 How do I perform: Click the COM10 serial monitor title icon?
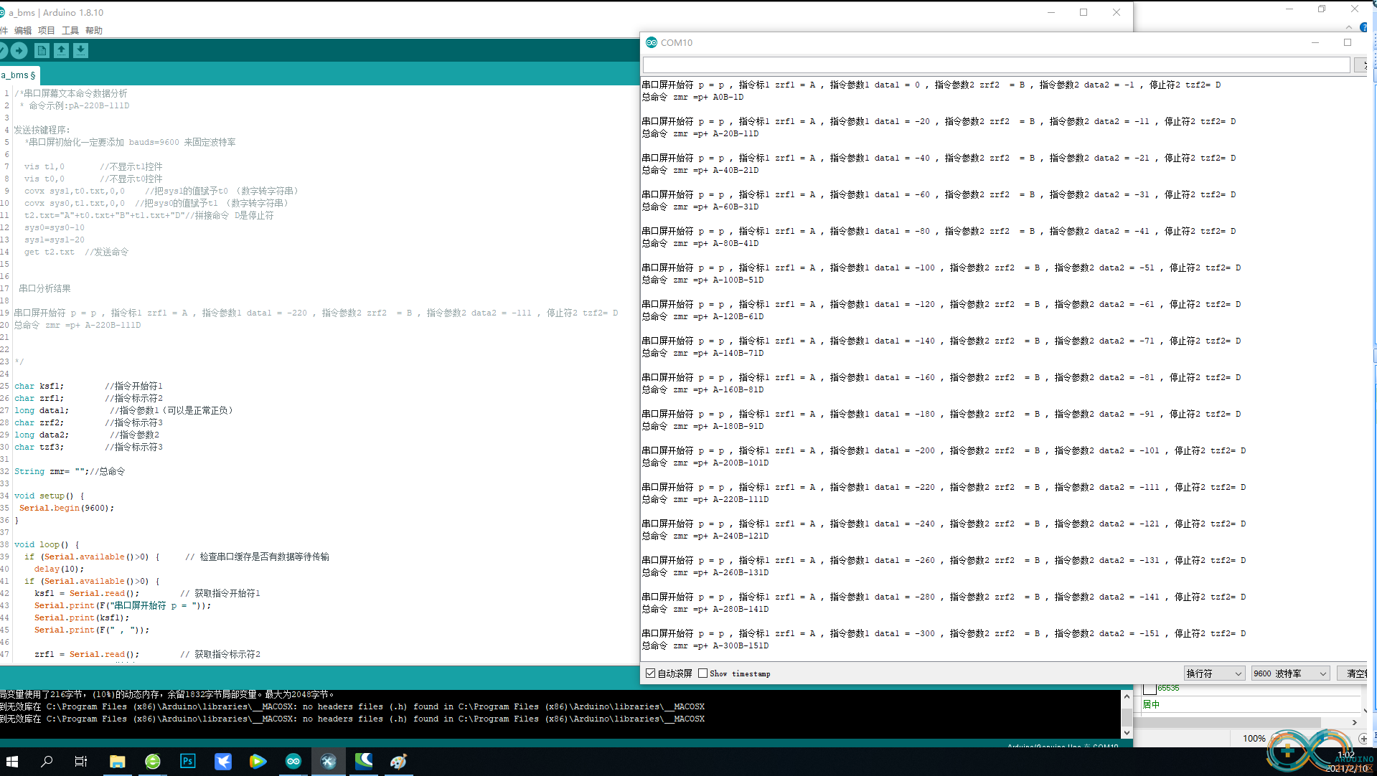point(651,42)
